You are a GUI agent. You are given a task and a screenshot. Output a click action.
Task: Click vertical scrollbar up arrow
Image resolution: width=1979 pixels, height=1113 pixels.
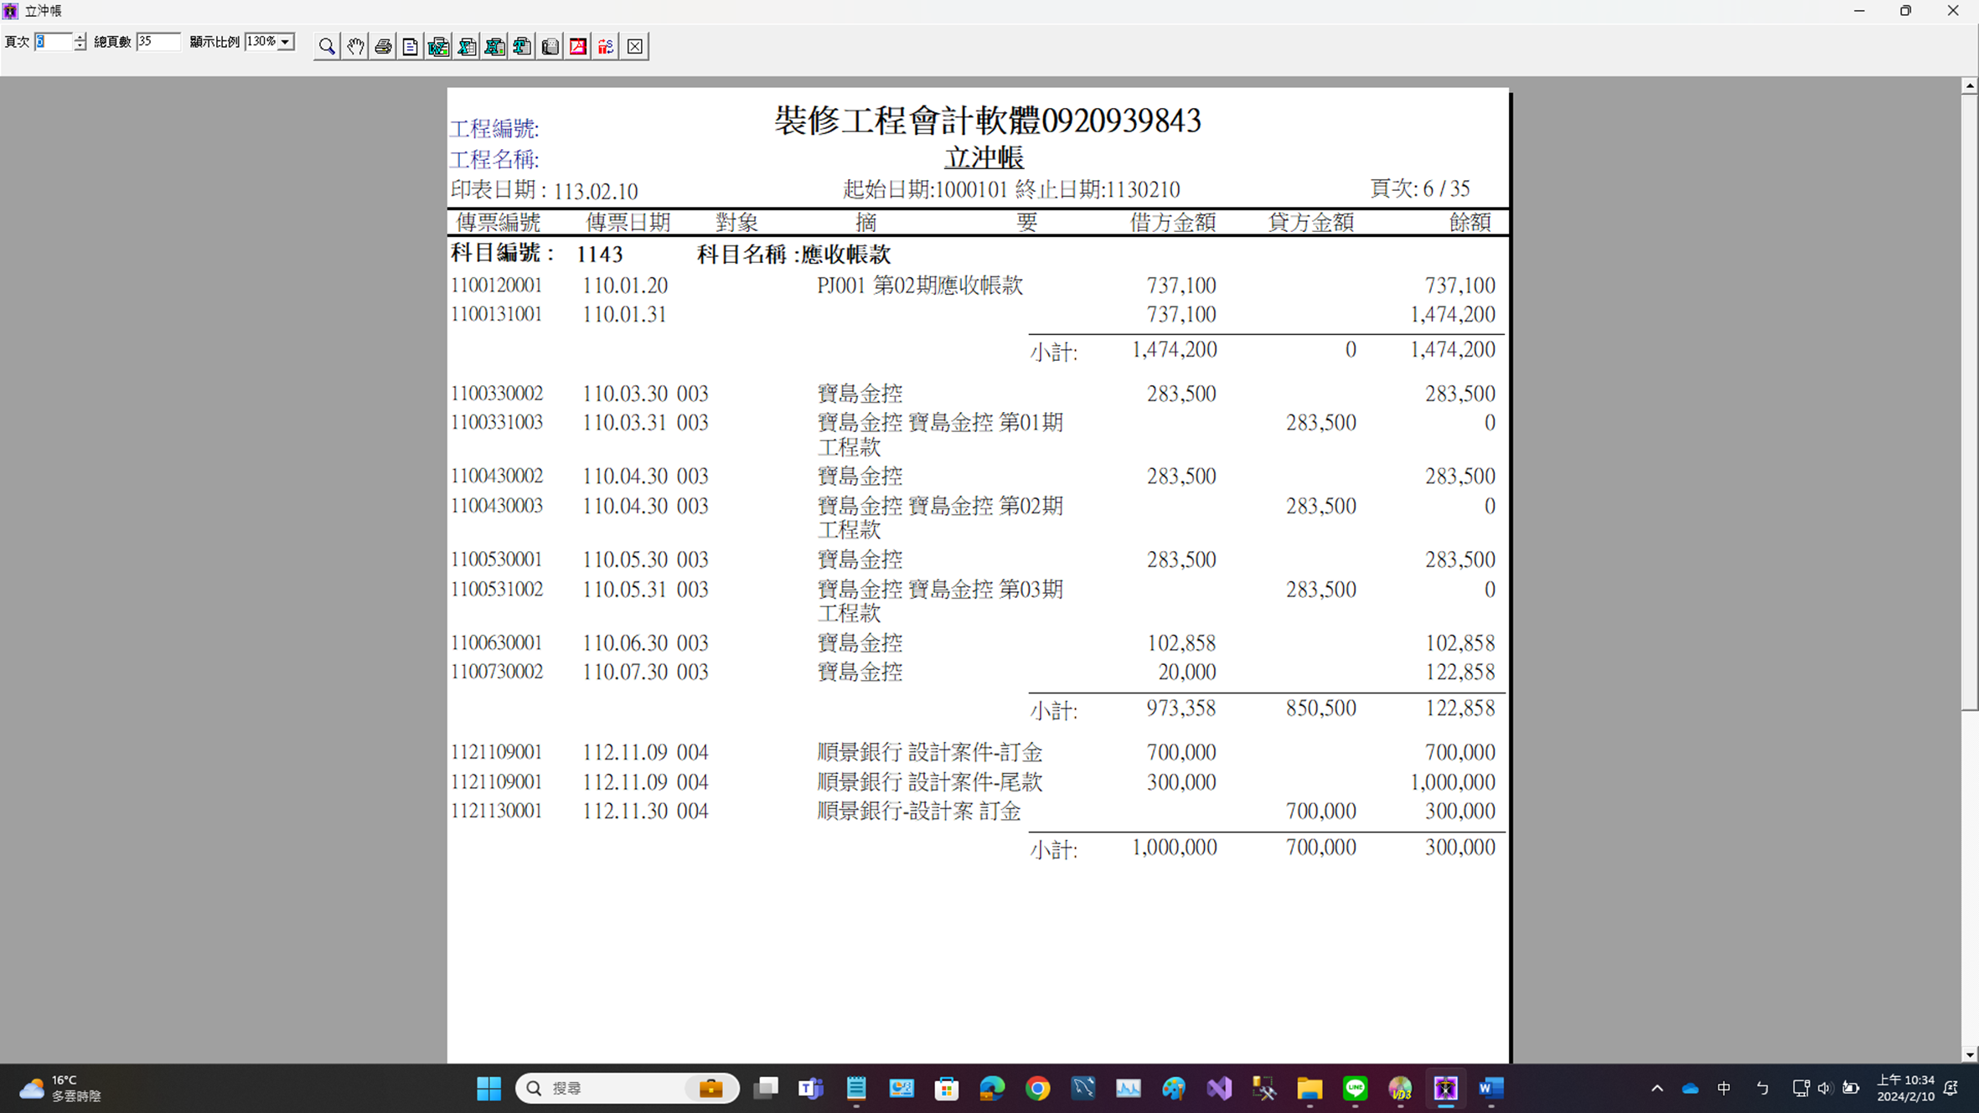[x=1969, y=85]
